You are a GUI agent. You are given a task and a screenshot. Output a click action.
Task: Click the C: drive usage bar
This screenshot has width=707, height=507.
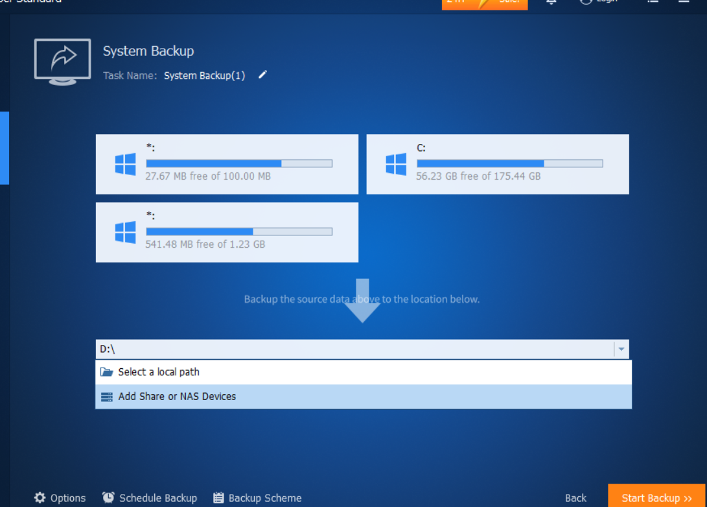[x=509, y=163]
